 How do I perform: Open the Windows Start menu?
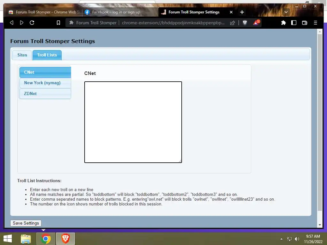click(x=8, y=239)
